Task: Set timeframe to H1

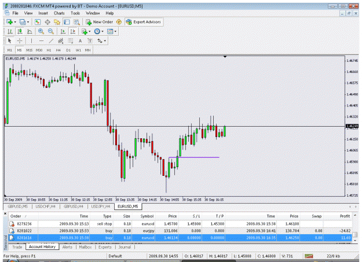Action: (x=49, y=50)
